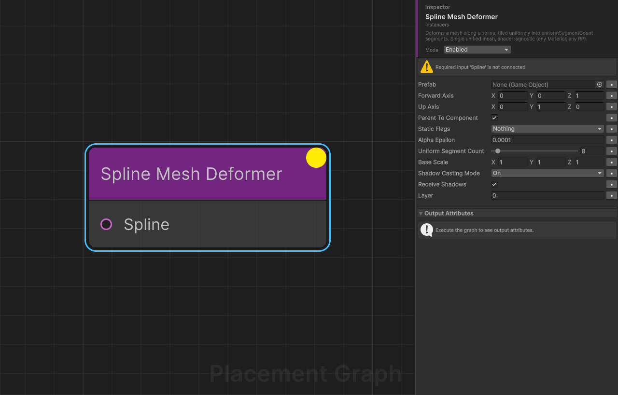Click the override dot beside Up Axis

click(612, 107)
